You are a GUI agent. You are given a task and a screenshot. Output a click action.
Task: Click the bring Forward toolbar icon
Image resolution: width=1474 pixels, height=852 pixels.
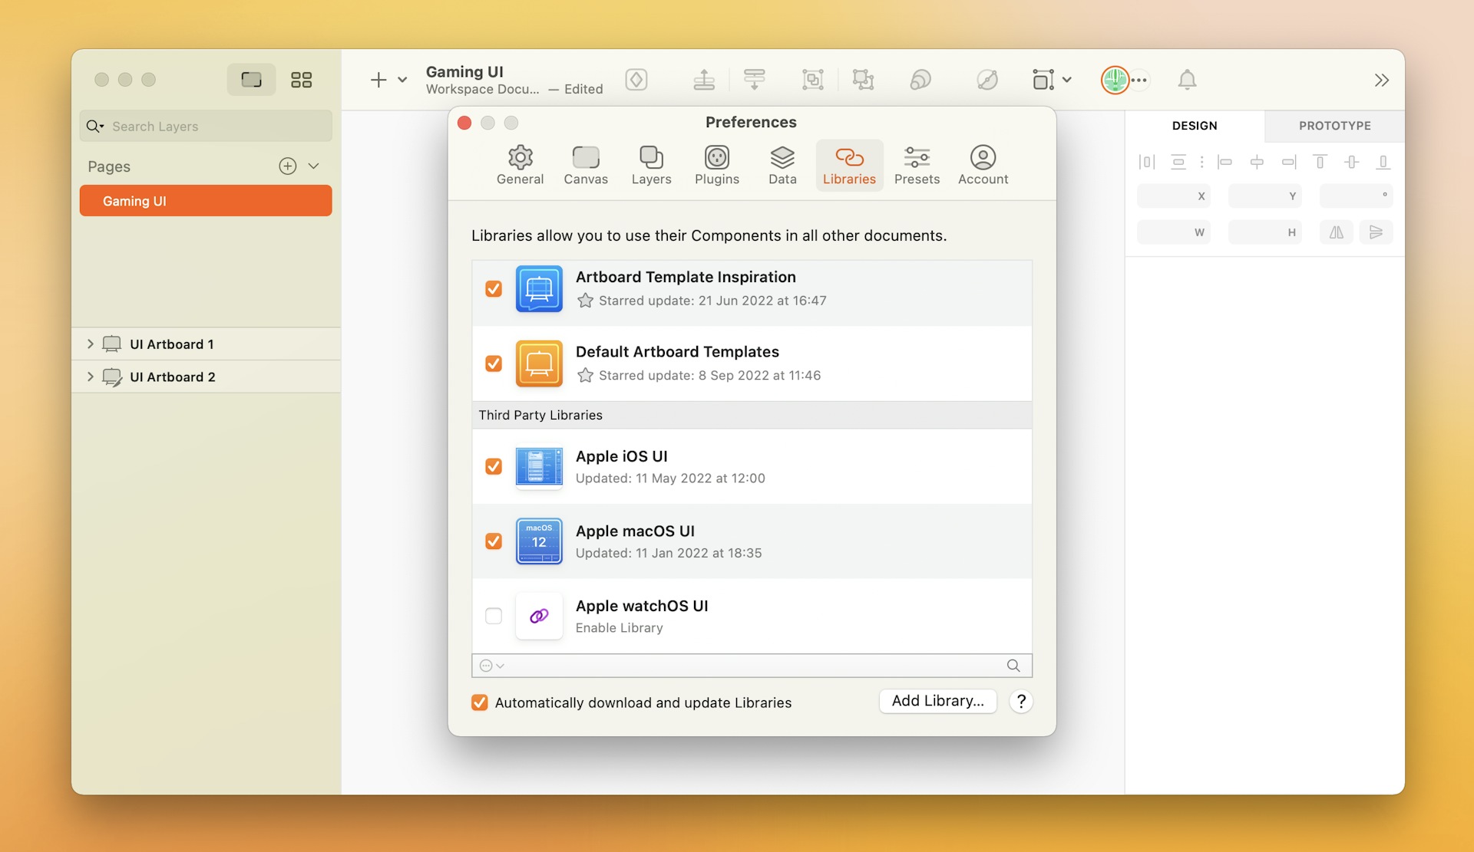tap(704, 80)
